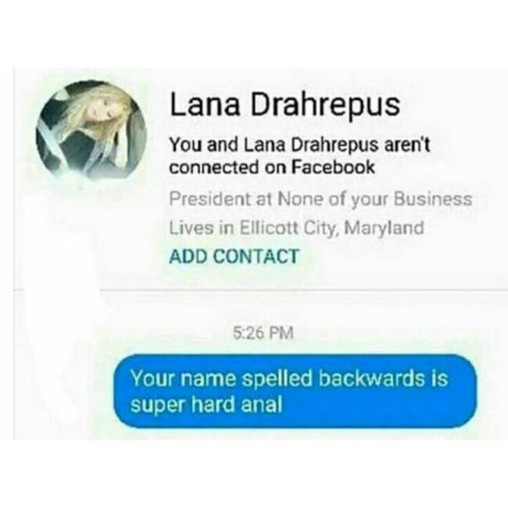
Task: Select the second line of the blue message
Action: coord(206,405)
